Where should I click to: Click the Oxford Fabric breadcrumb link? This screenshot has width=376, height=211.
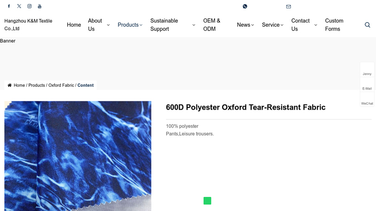pos(61,85)
